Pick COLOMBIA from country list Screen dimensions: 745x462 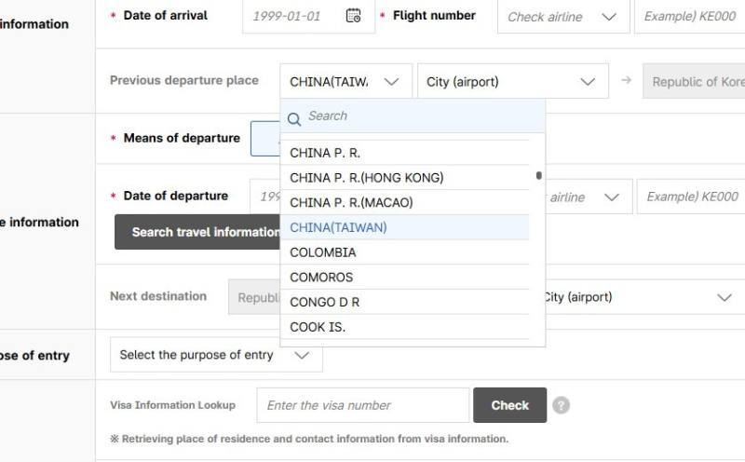pos(322,252)
